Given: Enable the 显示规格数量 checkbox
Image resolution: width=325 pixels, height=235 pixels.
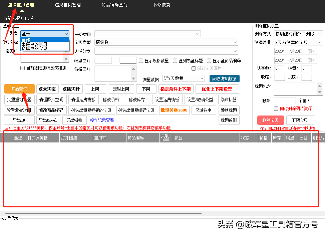Looking at the screenshot, I should 141,61.
